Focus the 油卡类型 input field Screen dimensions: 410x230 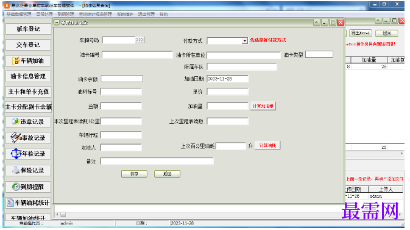click(x=319, y=54)
